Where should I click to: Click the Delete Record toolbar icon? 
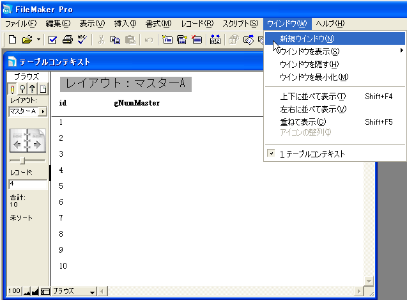(197, 40)
